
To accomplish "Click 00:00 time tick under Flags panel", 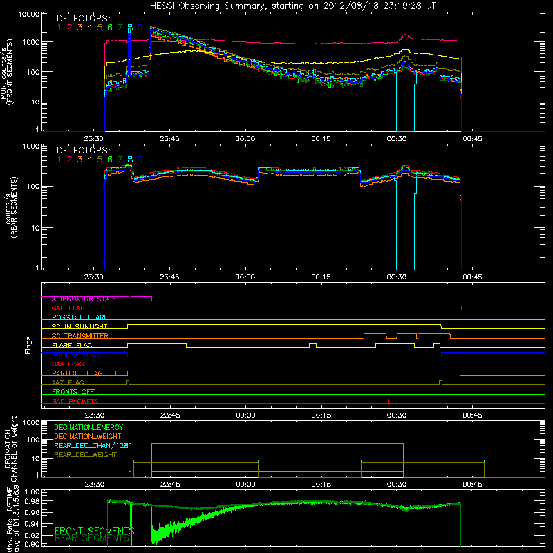I will pos(245,415).
